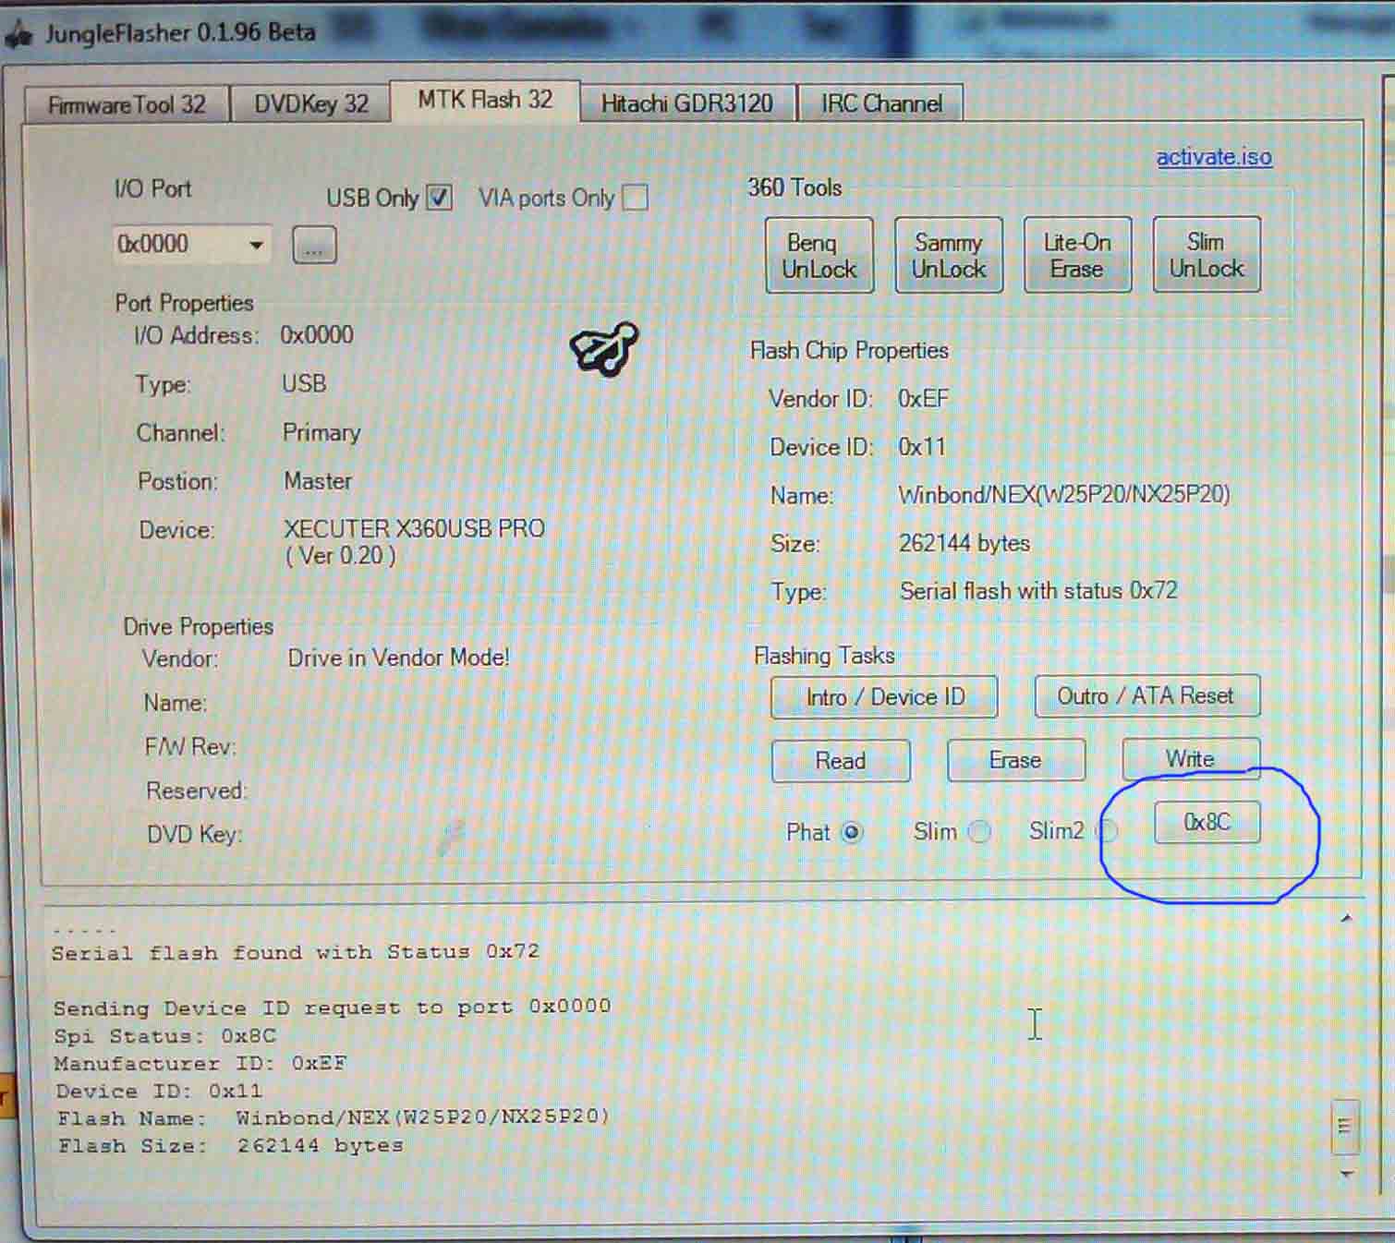Click the Vendor ID value '0xEF'
This screenshot has height=1243, width=1395.
[923, 399]
